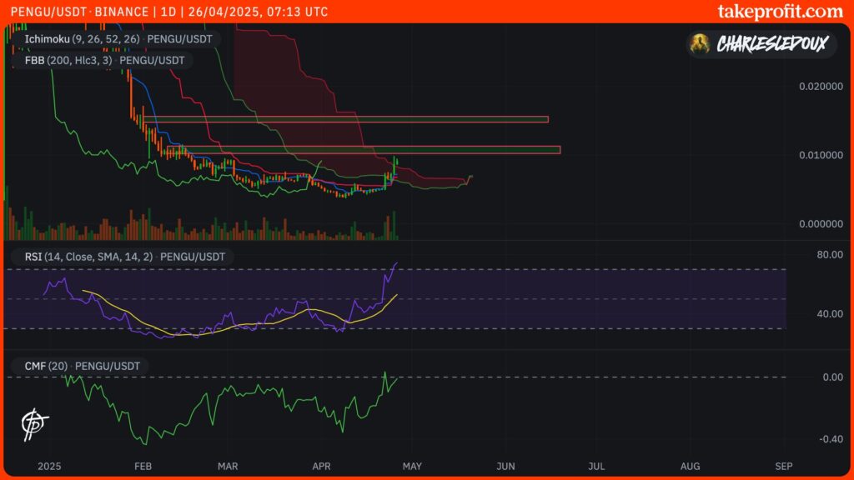Click the takeprofit logo in bottom-left corner

pyautogui.click(x=35, y=425)
